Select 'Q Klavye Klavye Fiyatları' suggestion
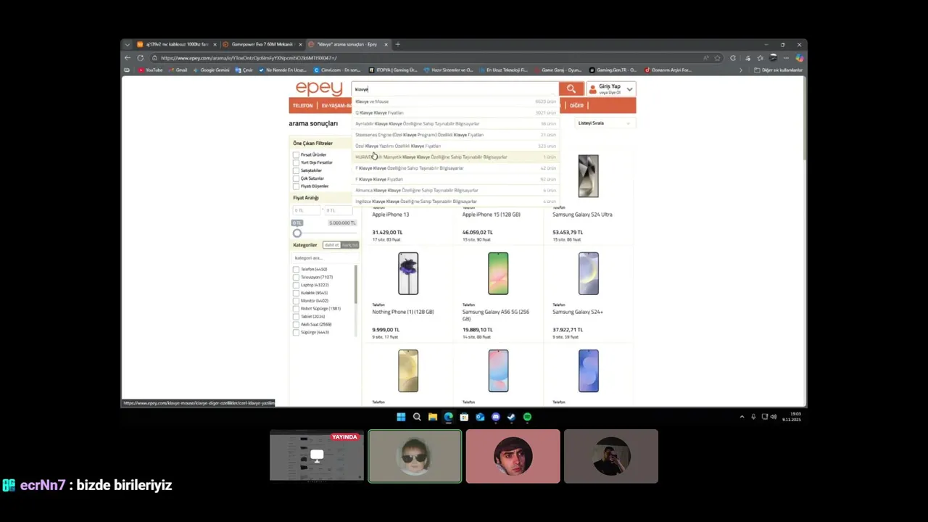Screen dimensions: 928x522 point(455,112)
